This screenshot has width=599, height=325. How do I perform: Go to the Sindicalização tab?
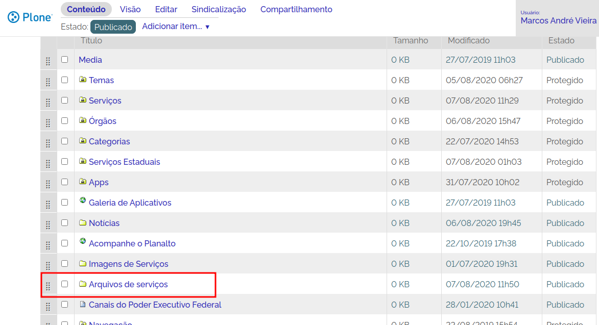click(x=219, y=10)
